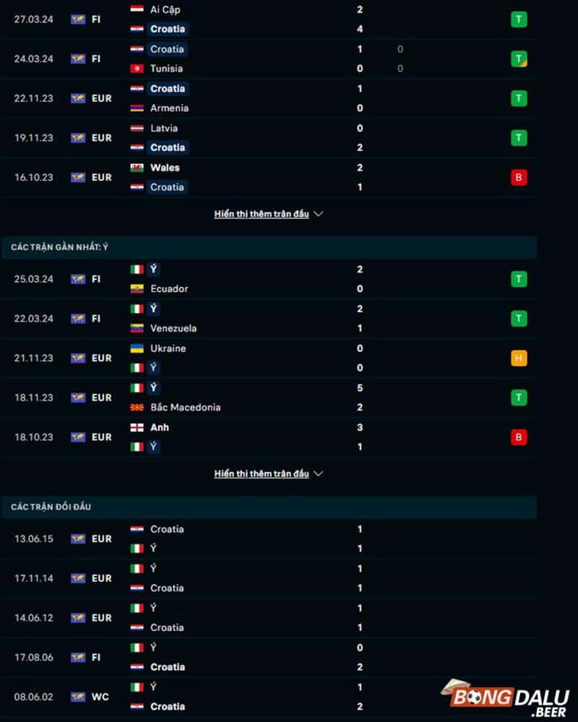Select the Italy flag next to Ecuador
Image resolution: width=578 pixels, height=722 pixels.
pos(135,268)
